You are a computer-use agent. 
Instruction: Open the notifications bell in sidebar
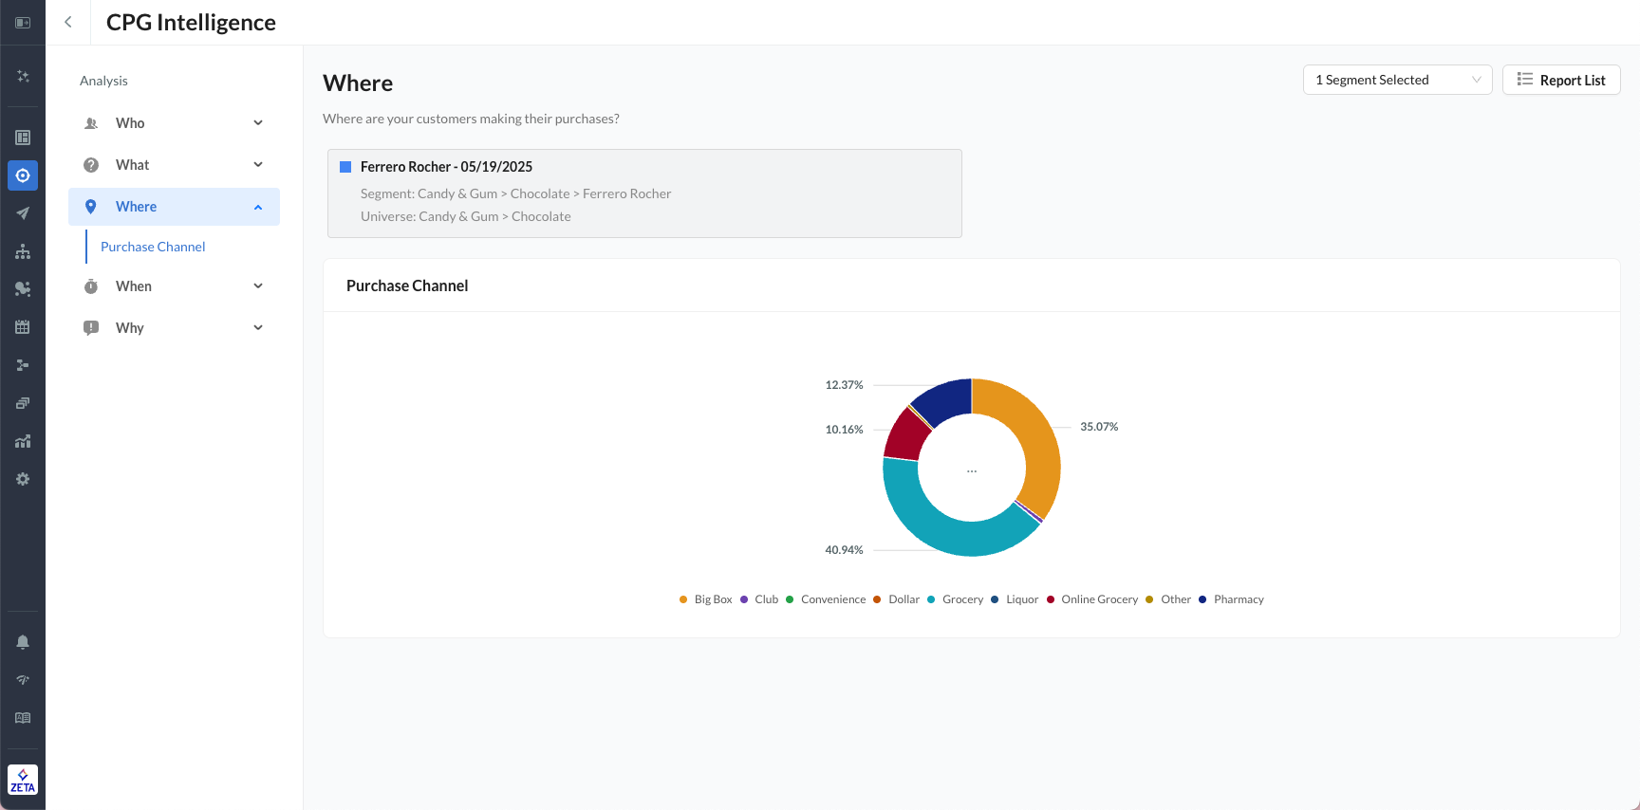tap(23, 642)
